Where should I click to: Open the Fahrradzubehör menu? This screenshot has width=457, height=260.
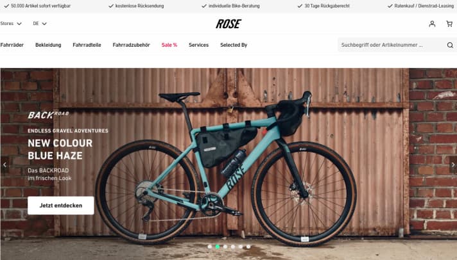coord(131,45)
